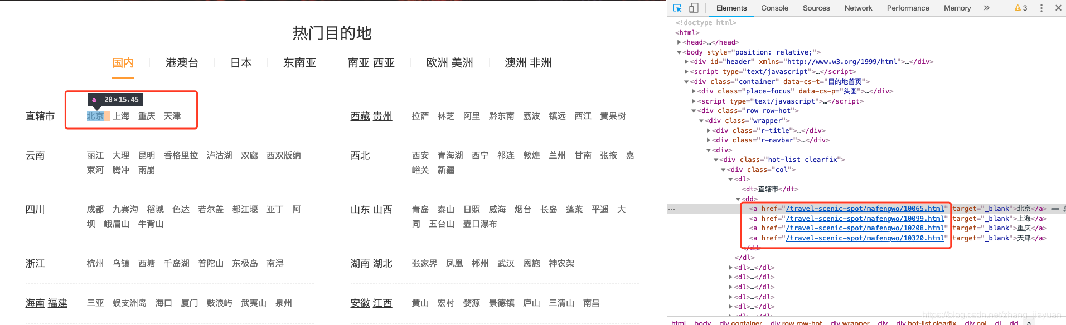Select the <dt>直辖市</dt> line in DOM tree
The height and width of the screenshot is (325, 1066).
coord(770,189)
